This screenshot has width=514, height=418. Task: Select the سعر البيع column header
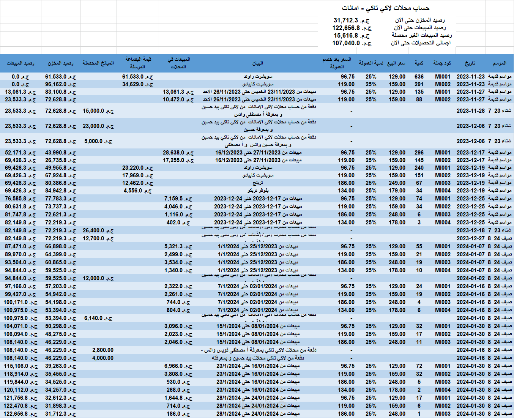click(x=396, y=63)
